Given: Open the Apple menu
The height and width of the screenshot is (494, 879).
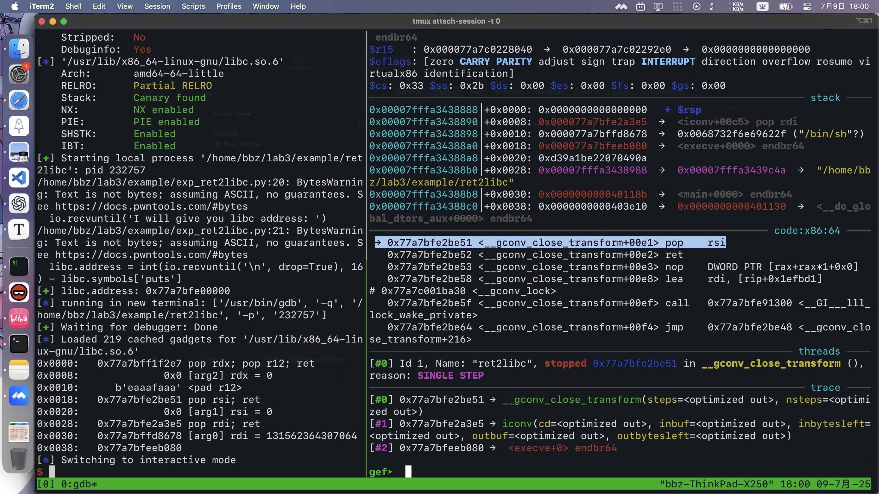Looking at the screenshot, I should tap(15, 7).
